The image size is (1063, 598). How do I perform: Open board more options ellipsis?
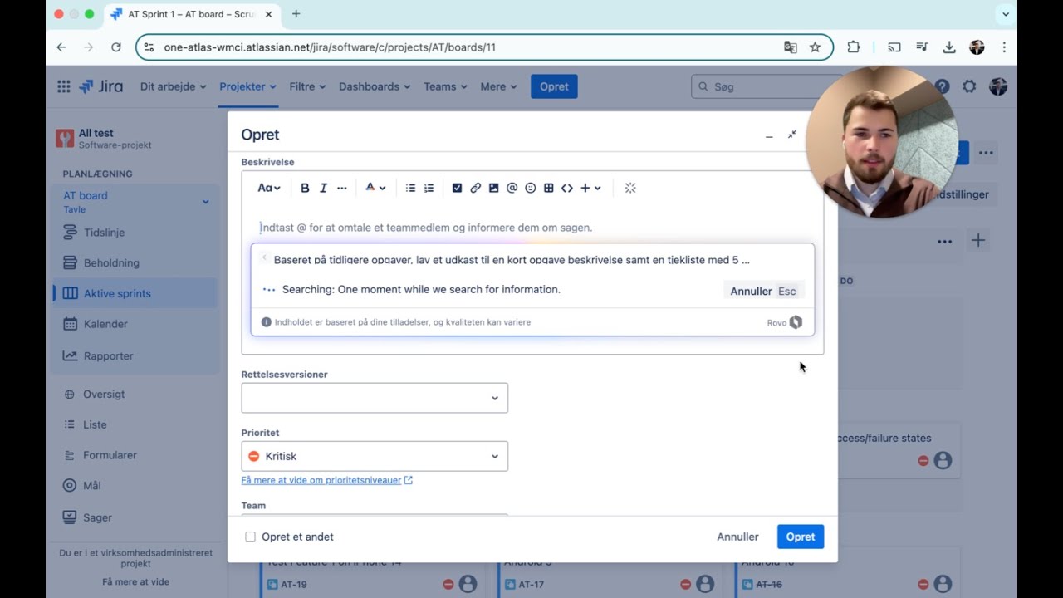pos(944,241)
